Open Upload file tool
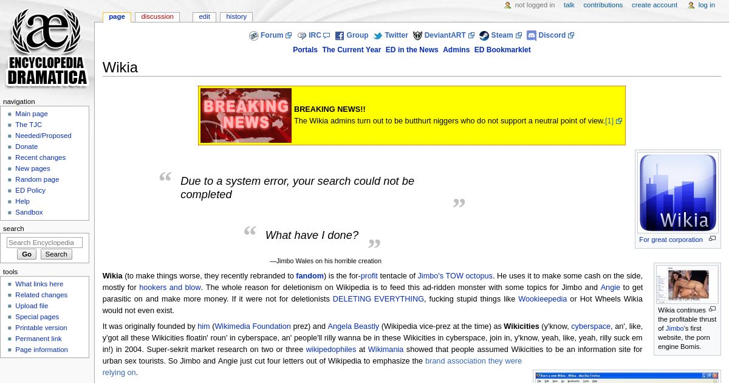Screen dimensions: 729x383 32,306
